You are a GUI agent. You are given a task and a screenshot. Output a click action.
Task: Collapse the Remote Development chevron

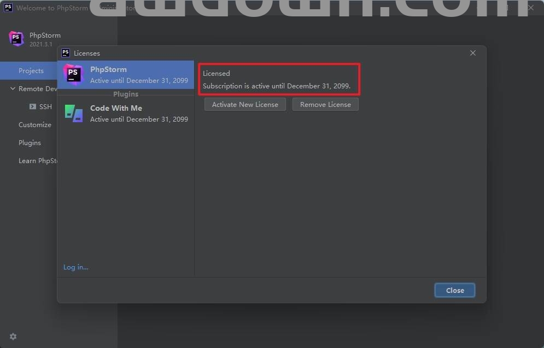click(x=13, y=89)
